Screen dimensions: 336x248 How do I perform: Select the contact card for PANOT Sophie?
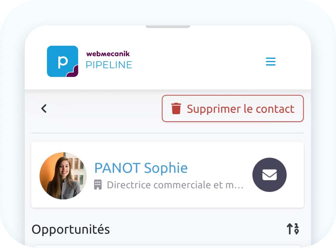[x=167, y=175]
